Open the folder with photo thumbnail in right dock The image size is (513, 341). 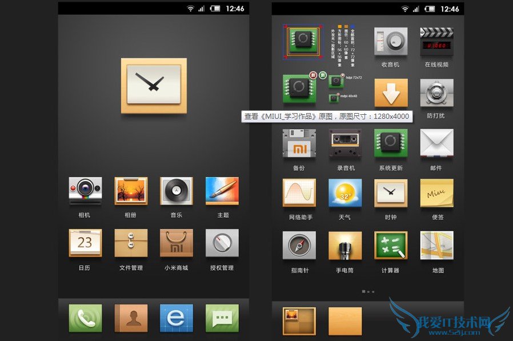point(299,321)
